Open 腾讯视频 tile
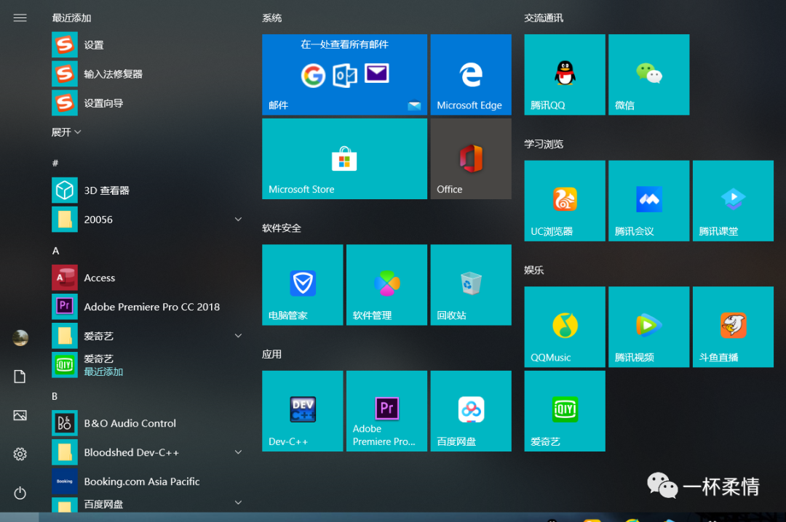 [648, 327]
